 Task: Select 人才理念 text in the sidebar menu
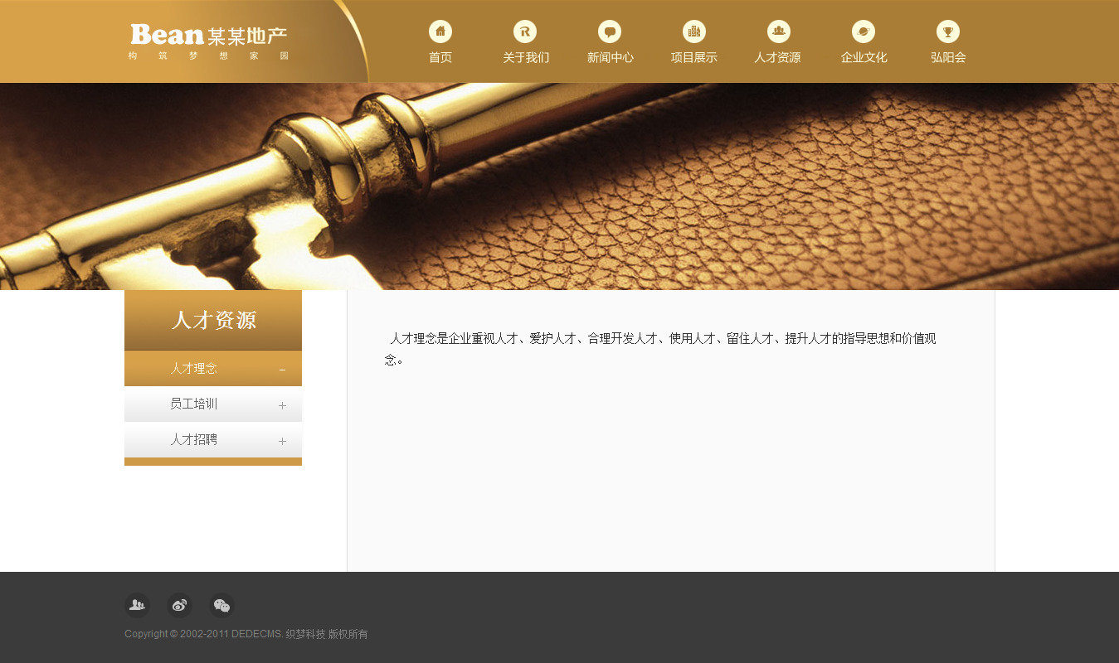point(193,369)
